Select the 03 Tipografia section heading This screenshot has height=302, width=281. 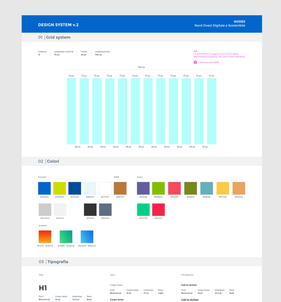(x=53, y=262)
